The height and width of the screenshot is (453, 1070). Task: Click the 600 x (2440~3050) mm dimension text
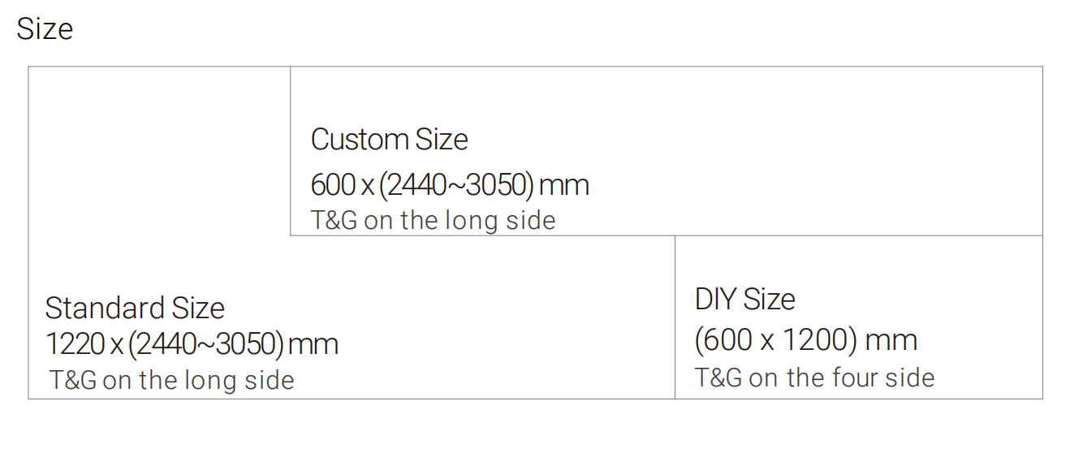coord(450,185)
